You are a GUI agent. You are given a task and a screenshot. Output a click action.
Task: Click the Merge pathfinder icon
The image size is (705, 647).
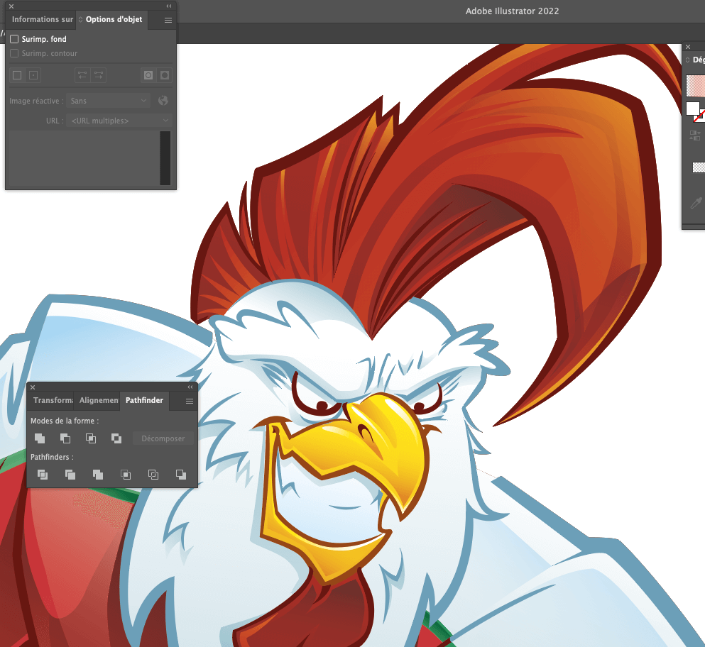point(98,475)
